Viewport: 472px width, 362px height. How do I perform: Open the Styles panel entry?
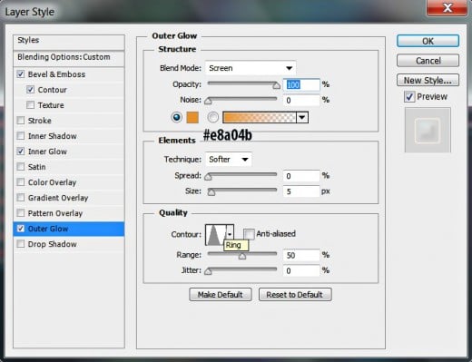69,43
